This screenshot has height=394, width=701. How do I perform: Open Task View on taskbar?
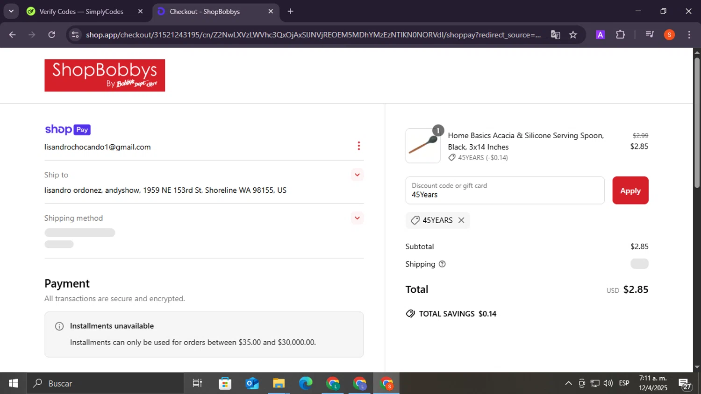tap(197, 383)
